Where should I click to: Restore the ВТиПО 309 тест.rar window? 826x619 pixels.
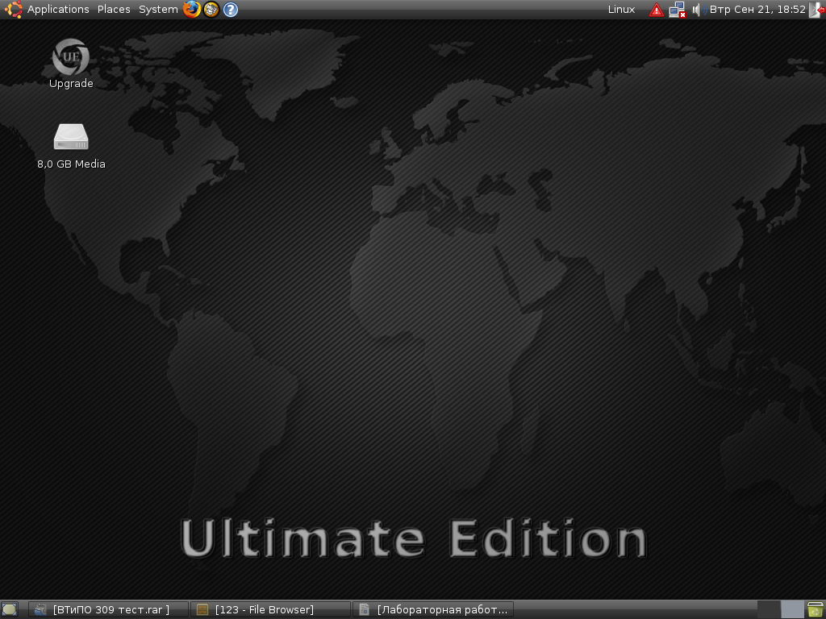109,609
